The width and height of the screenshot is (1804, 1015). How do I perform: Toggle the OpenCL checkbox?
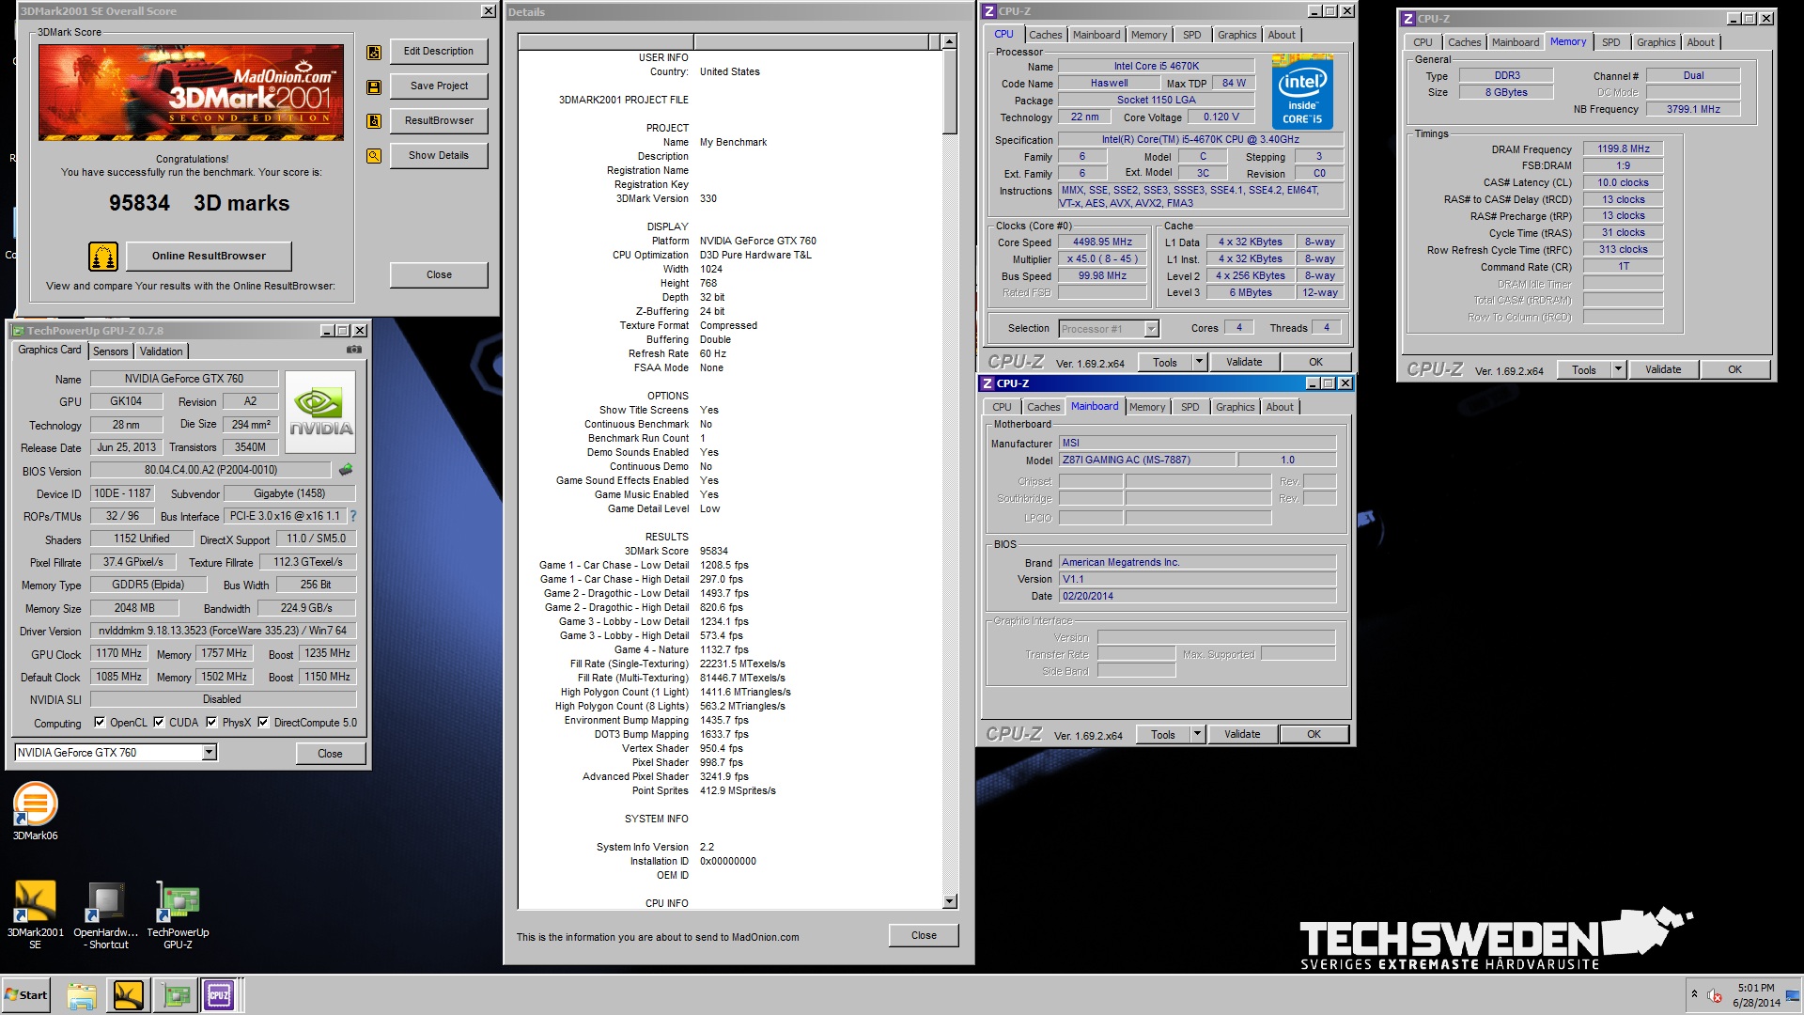click(100, 723)
